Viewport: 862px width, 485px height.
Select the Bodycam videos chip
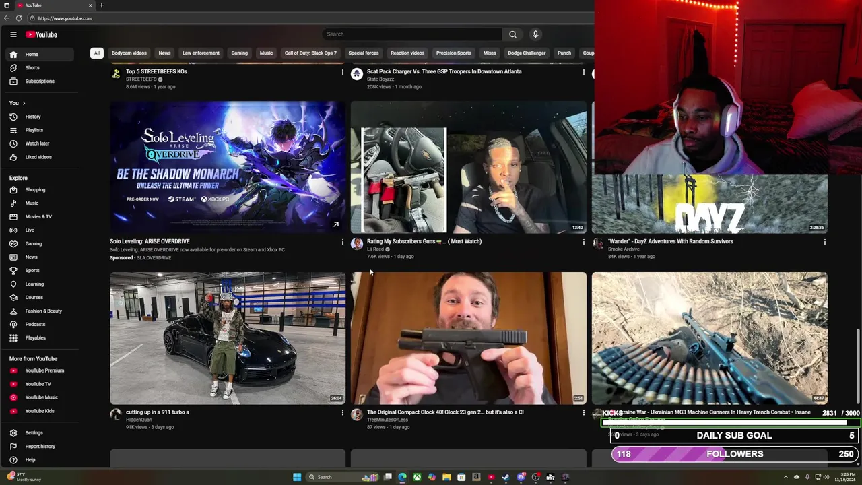pyautogui.click(x=129, y=53)
